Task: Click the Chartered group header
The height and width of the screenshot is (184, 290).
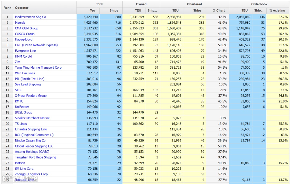Action: (x=194, y=4)
